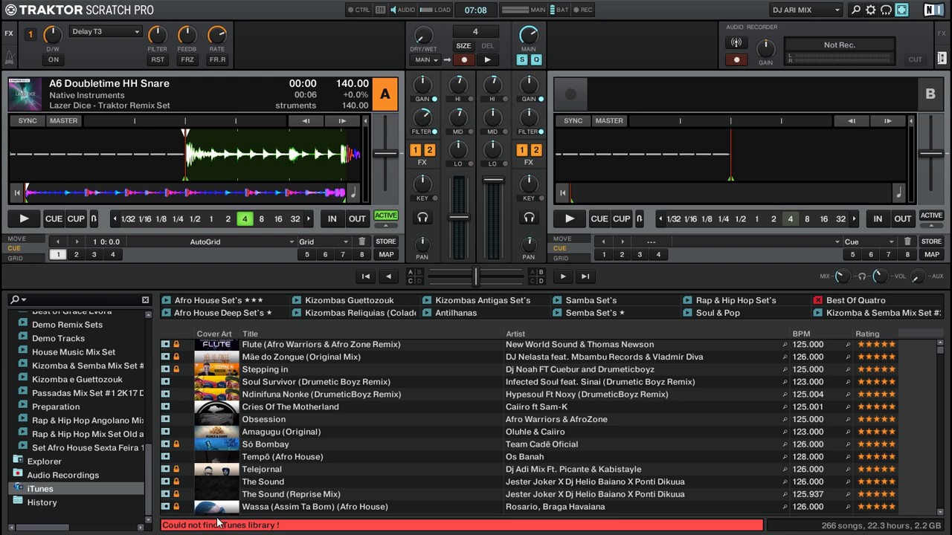Open History in browser tree
Screen dimensions: 952x535
coord(42,502)
